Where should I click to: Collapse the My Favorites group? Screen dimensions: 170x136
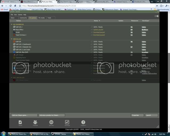[12, 24]
